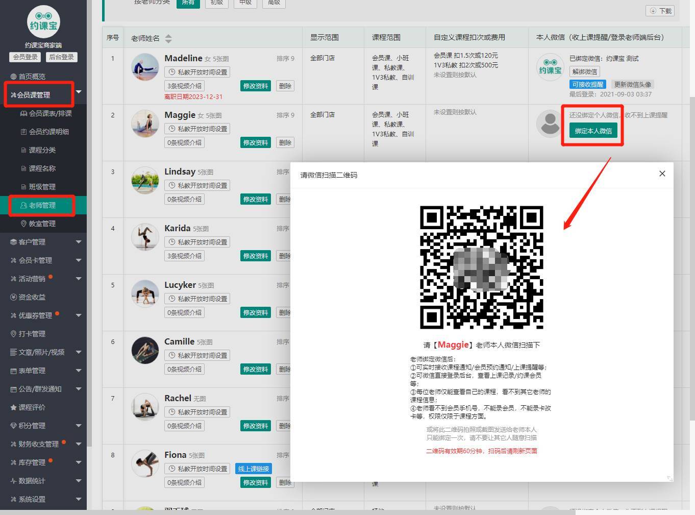Image resolution: width=695 pixels, height=515 pixels.
Task: Click 解绑微信 for Madeline
Action: (585, 71)
